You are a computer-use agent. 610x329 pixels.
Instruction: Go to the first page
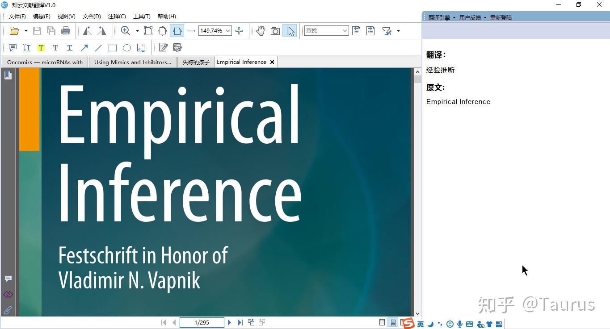pos(164,322)
